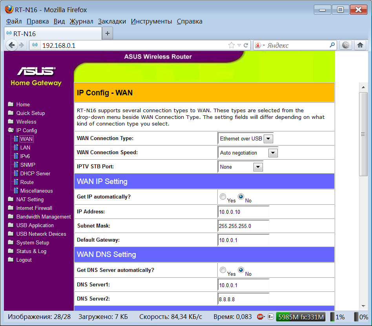The width and height of the screenshot is (372, 326).
Task: Click the search magnifier icon
Action: click(x=332, y=45)
